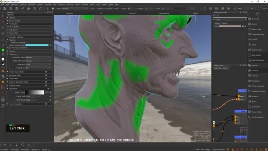Open the Projection Front dropdown
Screen dimensions: 268x151
click(x=38, y=64)
